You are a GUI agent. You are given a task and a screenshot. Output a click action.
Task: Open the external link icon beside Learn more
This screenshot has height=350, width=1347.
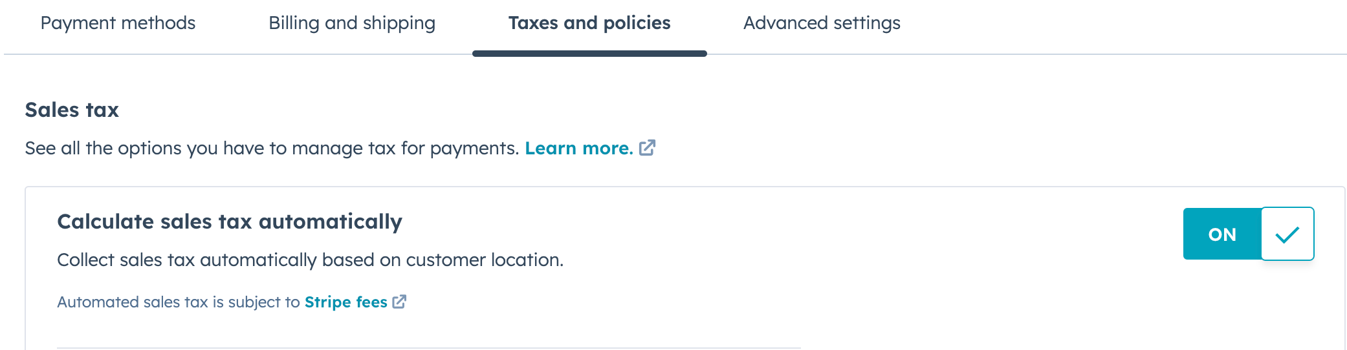[647, 148]
